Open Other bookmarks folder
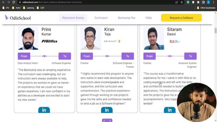The width and height of the screenshot is (217, 122). coord(206,8)
